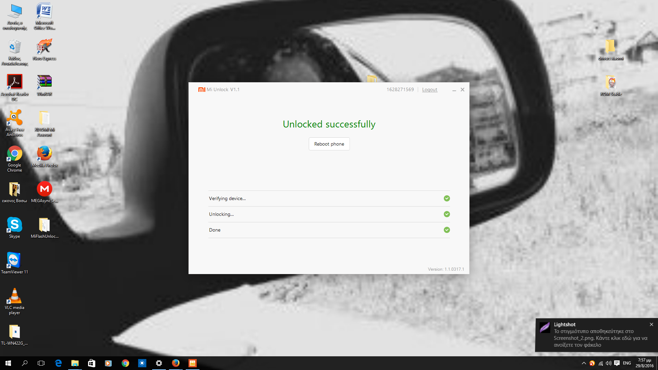Click the Logout link
The image size is (658, 370).
[429, 89]
